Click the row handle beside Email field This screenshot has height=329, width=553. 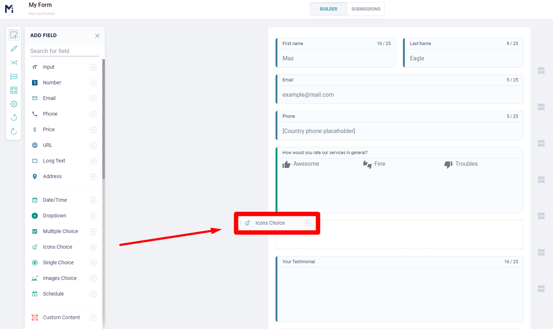coord(541,107)
